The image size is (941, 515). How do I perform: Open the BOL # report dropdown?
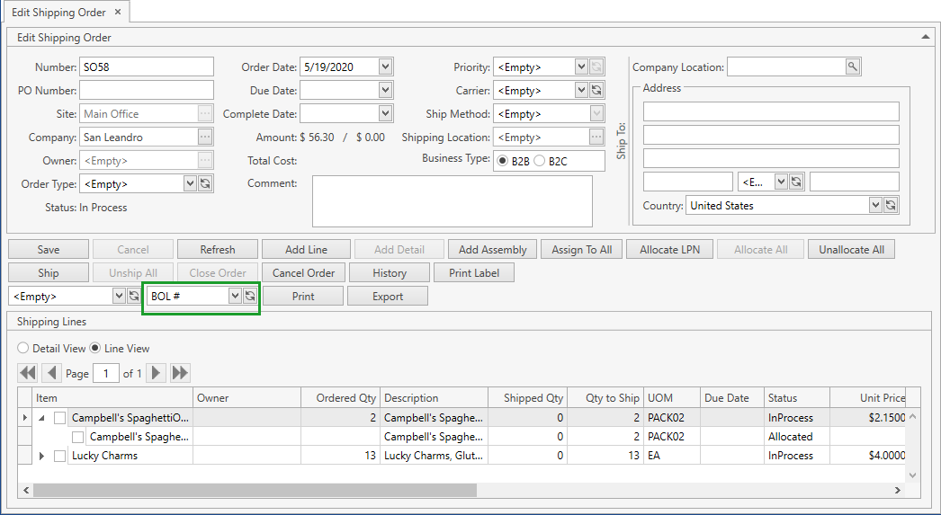click(235, 296)
